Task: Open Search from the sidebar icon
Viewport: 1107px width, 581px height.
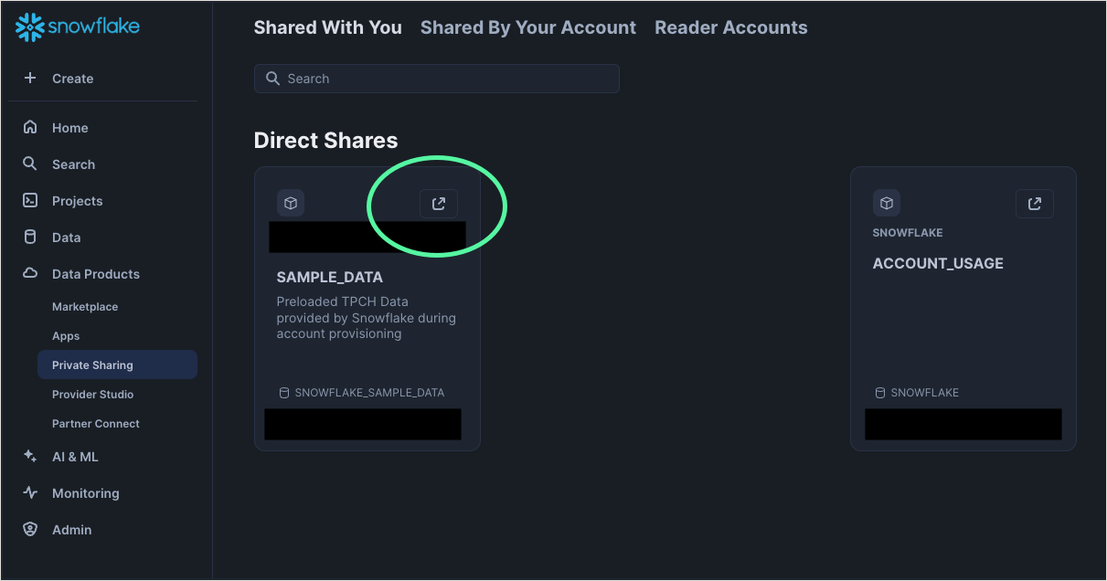Action: [x=29, y=164]
